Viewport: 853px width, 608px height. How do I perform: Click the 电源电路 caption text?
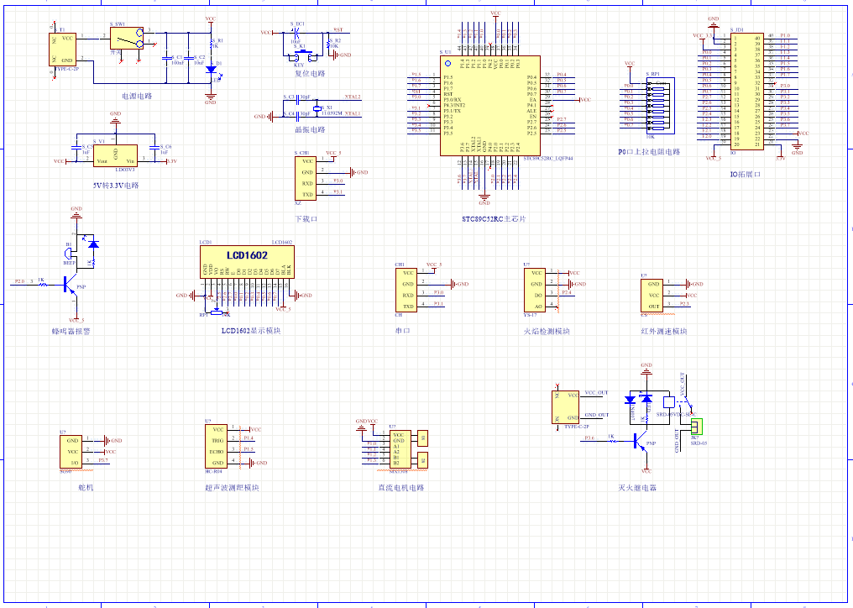pos(137,96)
